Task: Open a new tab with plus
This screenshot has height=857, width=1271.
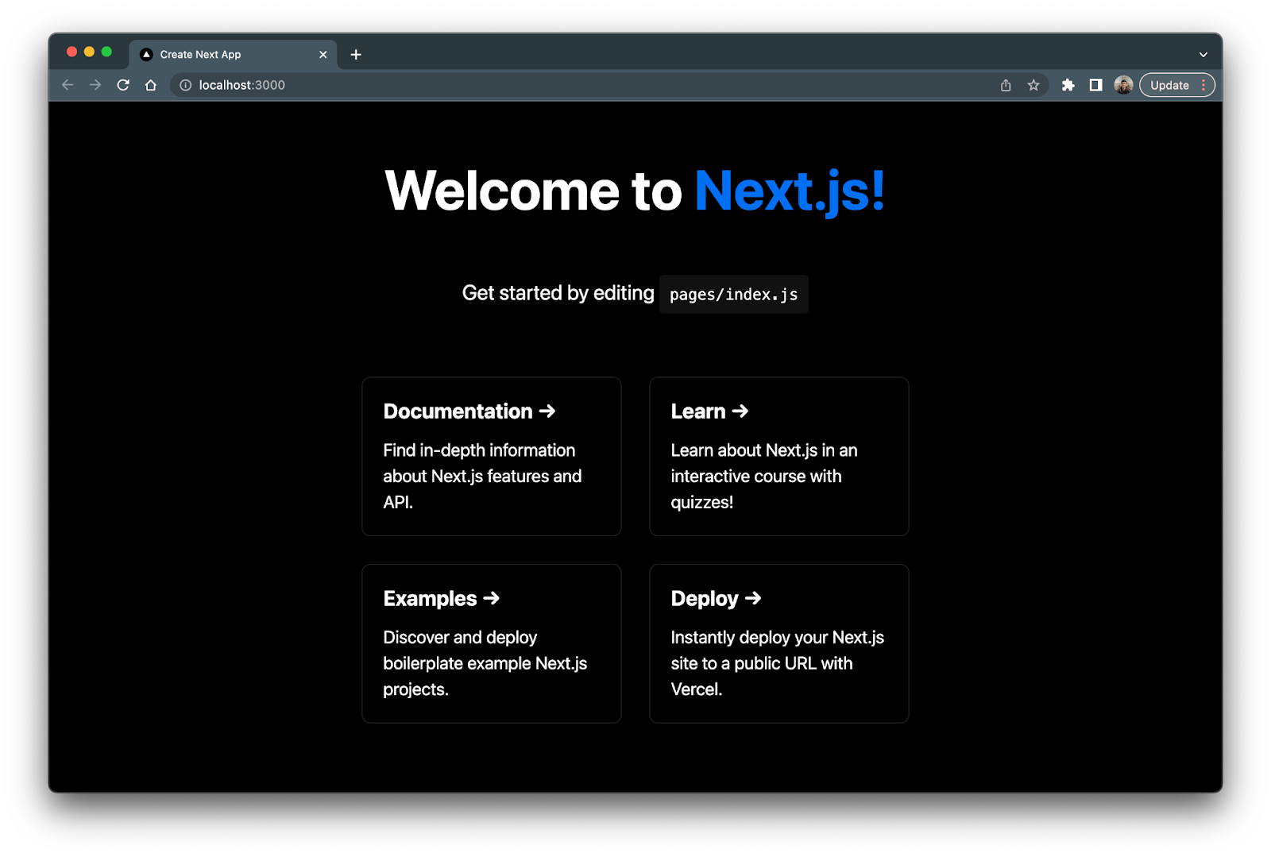Action: click(356, 54)
